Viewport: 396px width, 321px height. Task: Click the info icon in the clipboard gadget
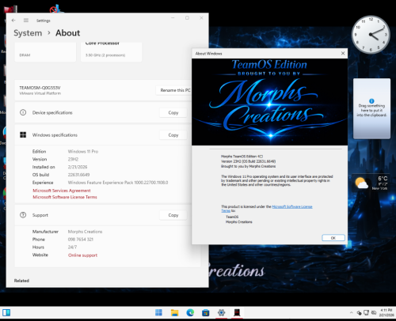click(x=371, y=101)
